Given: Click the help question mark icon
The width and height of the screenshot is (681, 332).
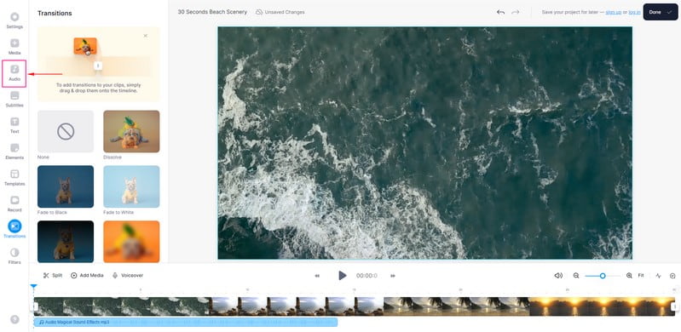Looking at the screenshot, I should (x=14, y=319).
